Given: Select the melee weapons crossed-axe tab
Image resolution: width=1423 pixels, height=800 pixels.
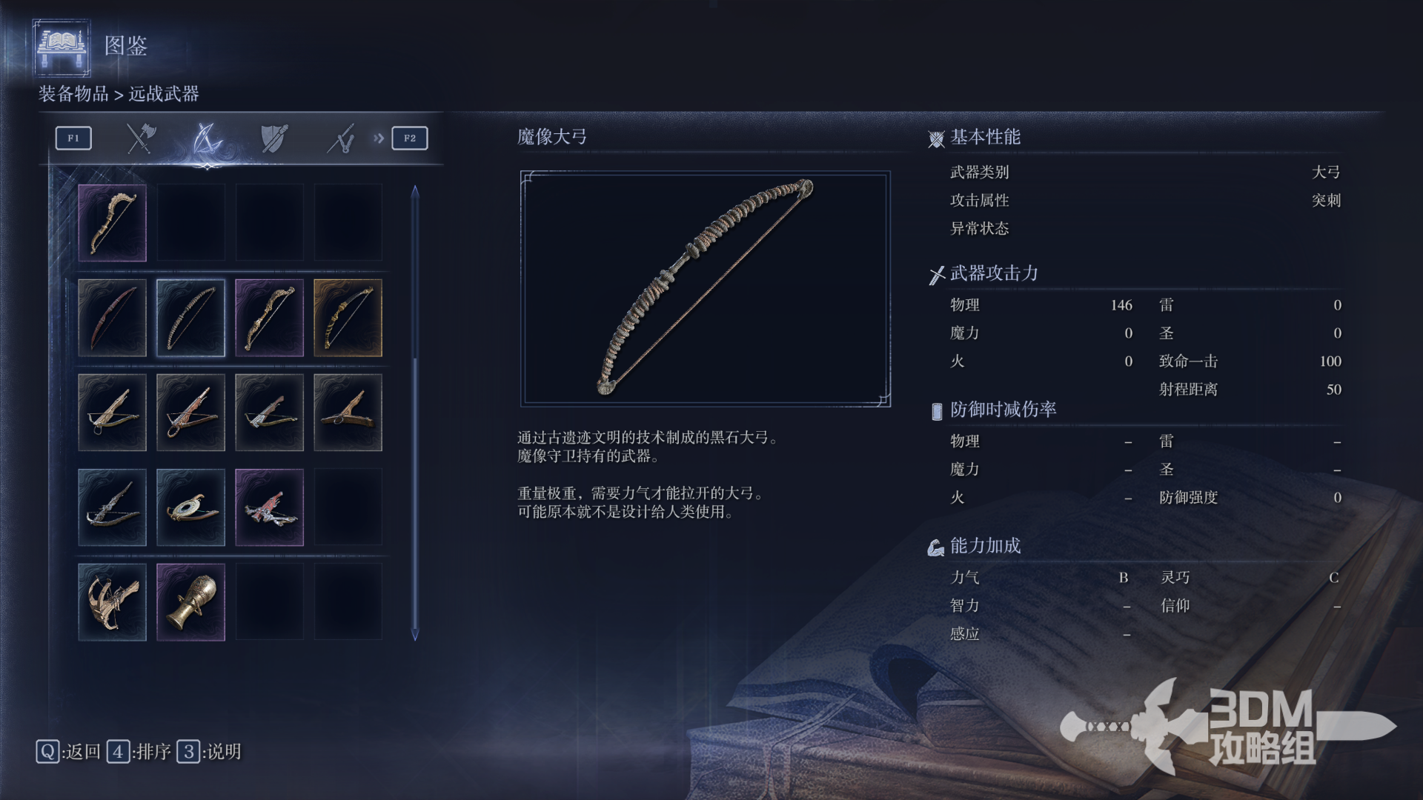Looking at the screenshot, I should (x=140, y=139).
